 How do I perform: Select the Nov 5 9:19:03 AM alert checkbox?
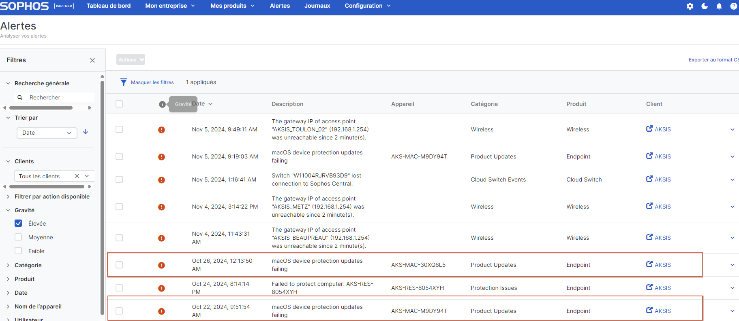(119, 156)
